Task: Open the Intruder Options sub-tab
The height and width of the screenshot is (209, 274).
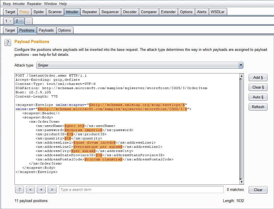Action: click(x=64, y=30)
